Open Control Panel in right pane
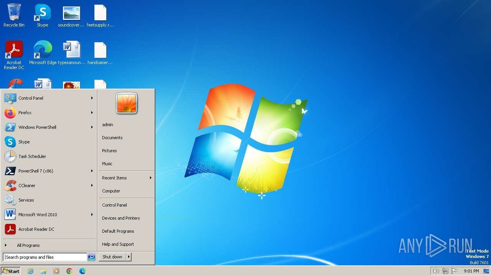 [x=127, y=205]
